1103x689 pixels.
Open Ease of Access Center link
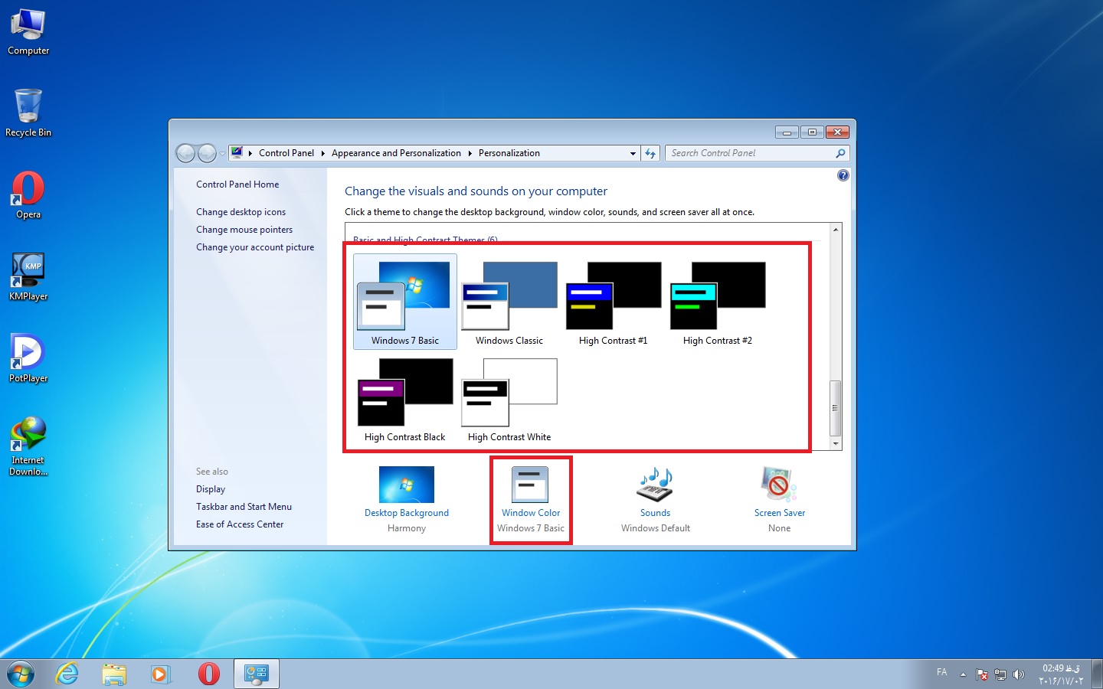pyautogui.click(x=240, y=524)
